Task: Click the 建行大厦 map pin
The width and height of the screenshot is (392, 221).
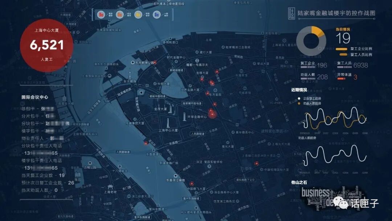Action: [197, 52]
